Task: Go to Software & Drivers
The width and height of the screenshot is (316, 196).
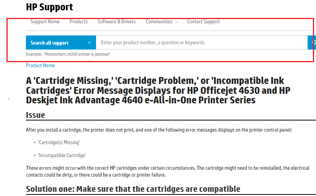Action: click(x=117, y=22)
